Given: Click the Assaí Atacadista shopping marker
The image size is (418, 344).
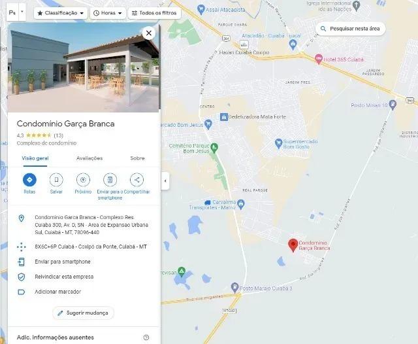Looking at the screenshot, I should (201, 10).
